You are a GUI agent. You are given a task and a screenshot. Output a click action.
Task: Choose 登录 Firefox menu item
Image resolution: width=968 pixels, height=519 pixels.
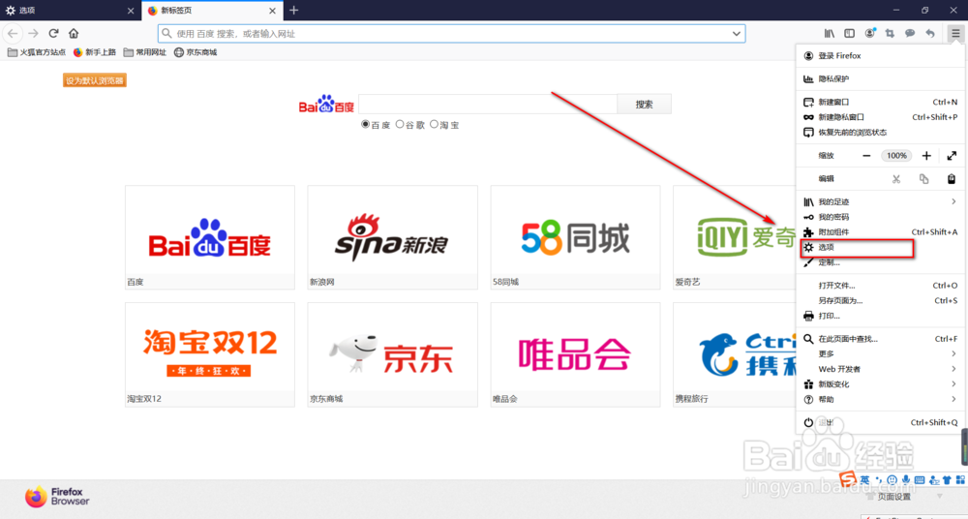[880, 55]
